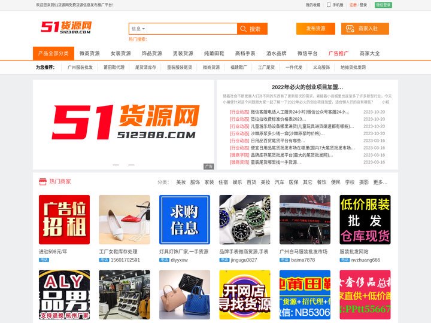
Task: Open article 2022年必火的创业项目加盟...
Action: coord(307,87)
